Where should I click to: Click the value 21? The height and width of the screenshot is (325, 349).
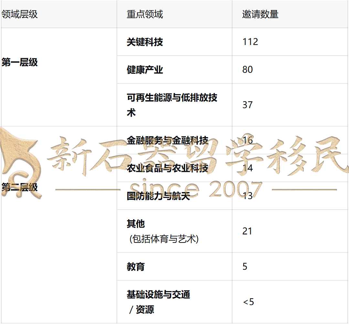coord(247,231)
